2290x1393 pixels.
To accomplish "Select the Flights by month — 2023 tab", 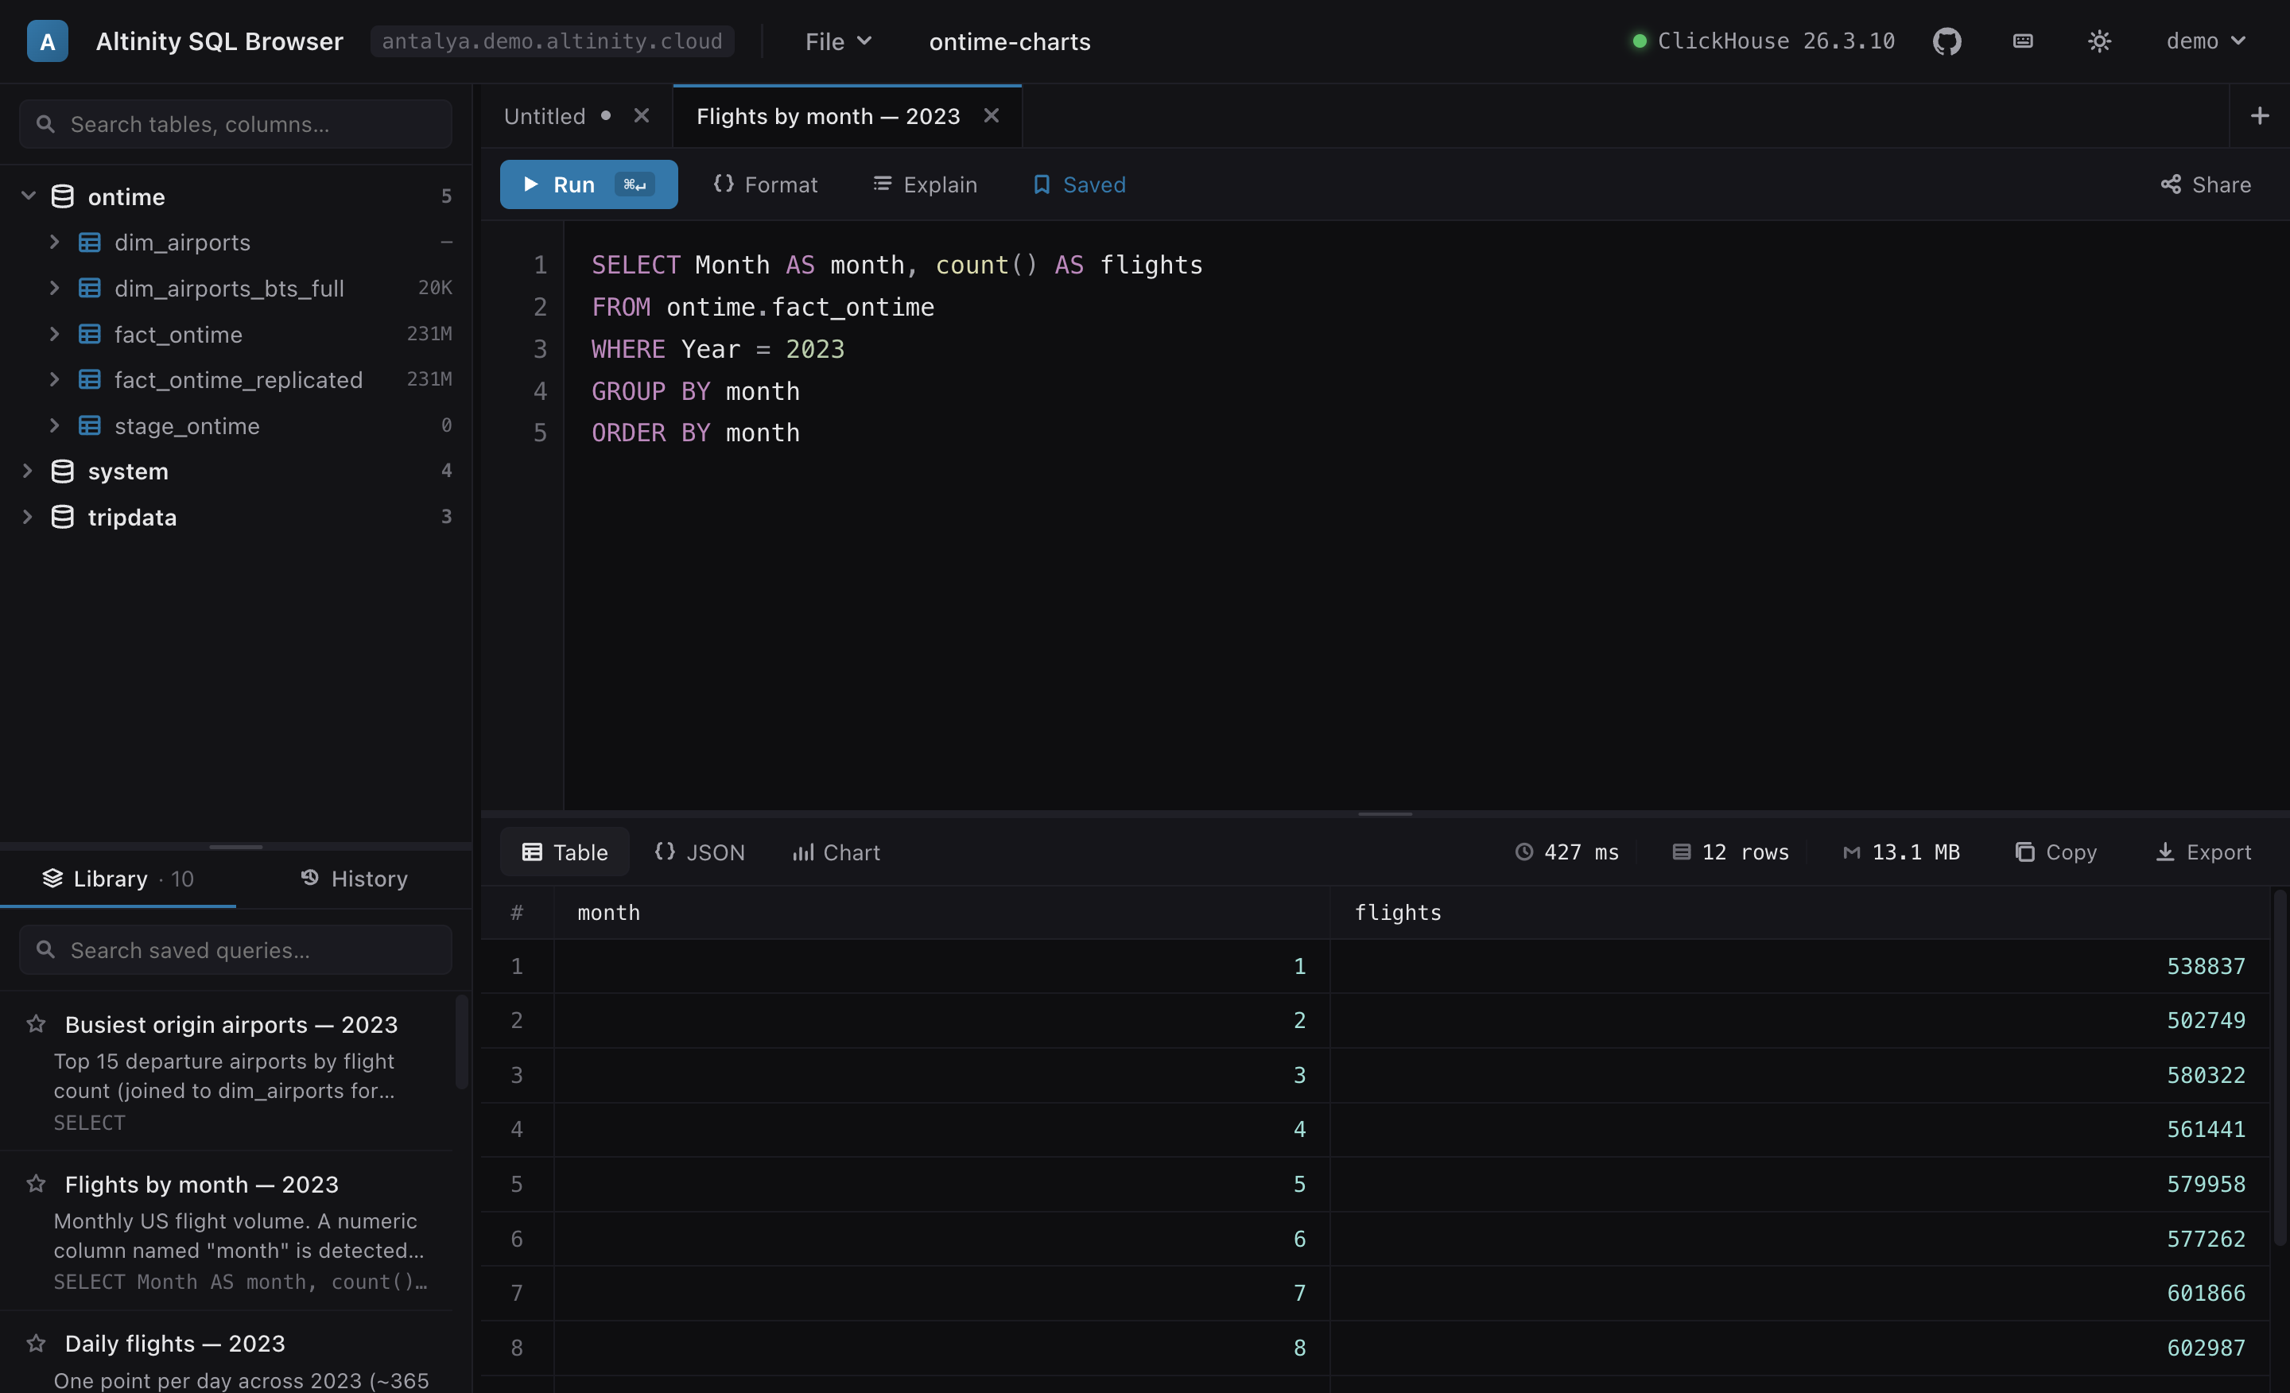I will [x=827, y=116].
